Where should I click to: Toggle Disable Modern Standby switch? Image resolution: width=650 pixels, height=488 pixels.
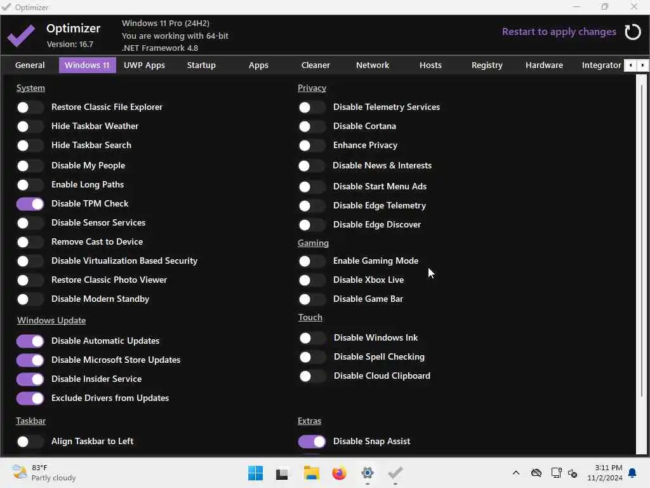(x=30, y=299)
